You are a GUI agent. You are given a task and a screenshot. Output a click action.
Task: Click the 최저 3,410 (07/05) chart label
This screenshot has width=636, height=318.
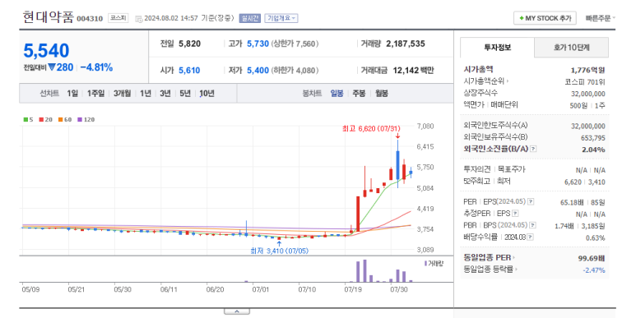279,251
